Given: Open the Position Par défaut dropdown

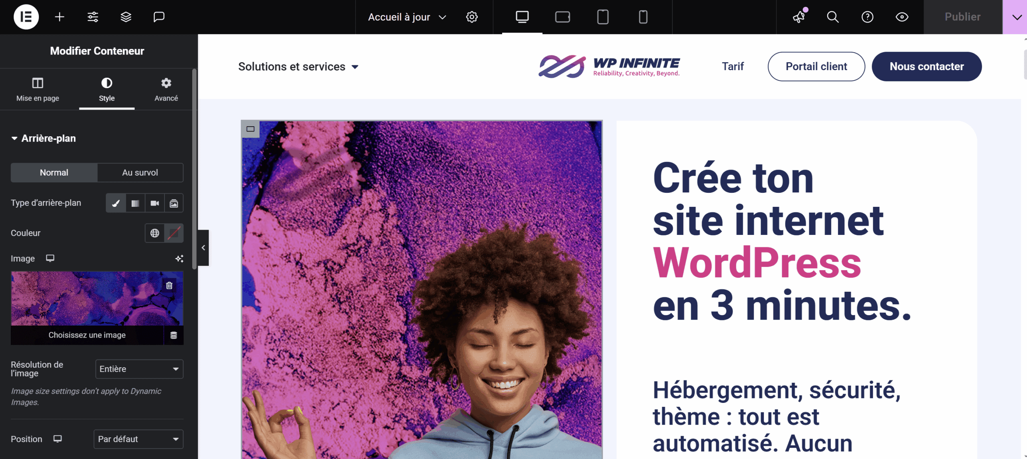Looking at the screenshot, I should click(138, 439).
